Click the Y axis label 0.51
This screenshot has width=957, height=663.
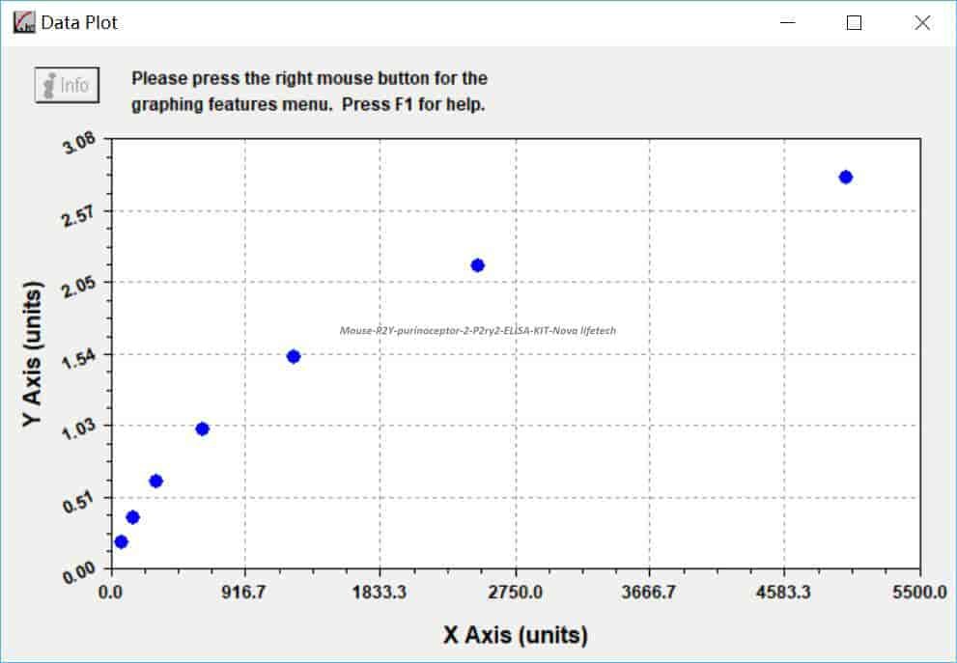coord(79,502)
